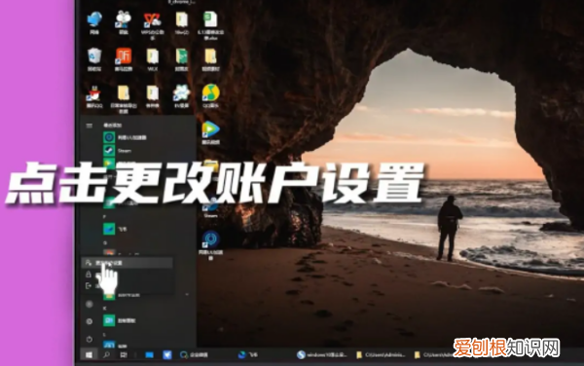The height and width of the screenshot is (366, 584).
Task: Open the green-covered folder on desktop
Action: coord(181,59)
